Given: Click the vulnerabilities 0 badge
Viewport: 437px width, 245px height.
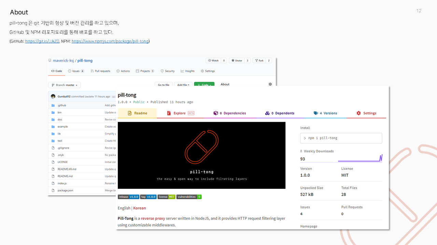Looking at the screenshot, I should [x=189, y=197].
